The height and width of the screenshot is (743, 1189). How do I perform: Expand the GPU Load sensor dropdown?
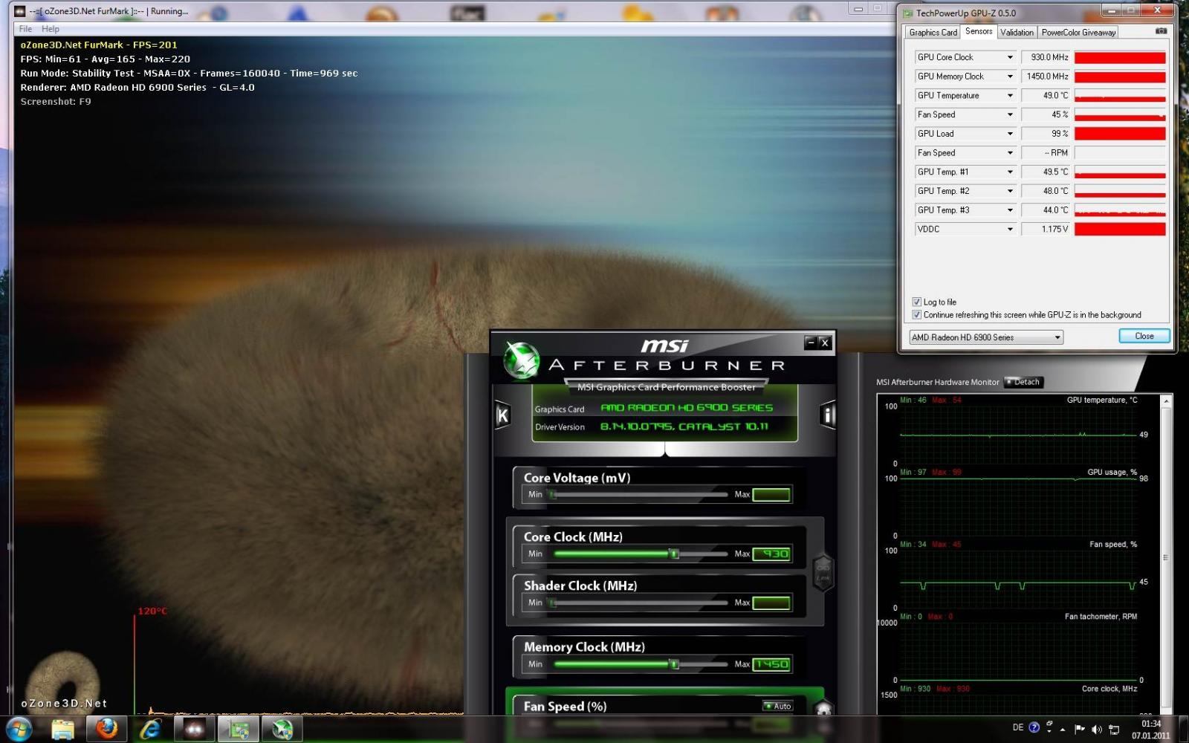click(1010, 134)
